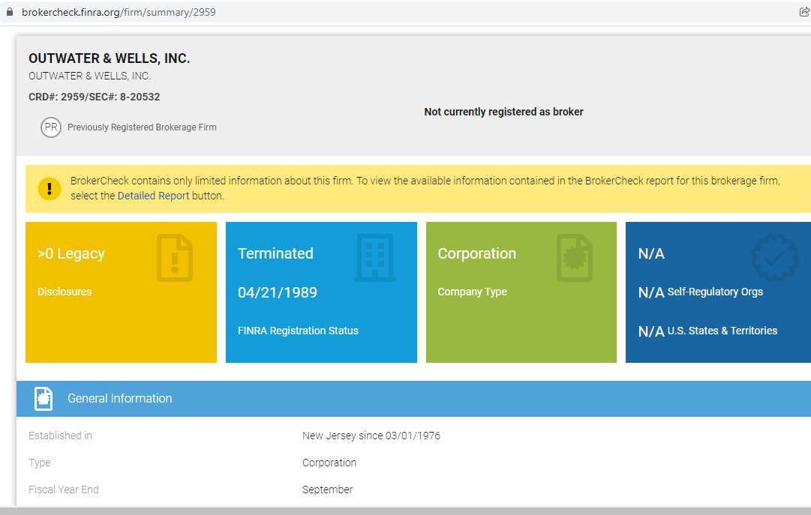811x515 pixels.
Task: Select the >0 Legacy Disclosures tile
Action: 121,292
